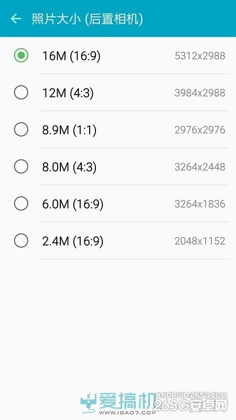Choose the 8.0M (4:3) label text

pyautogui.click(x=69, y=167)
